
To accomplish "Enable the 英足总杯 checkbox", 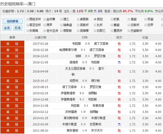I will pos(28,25).
